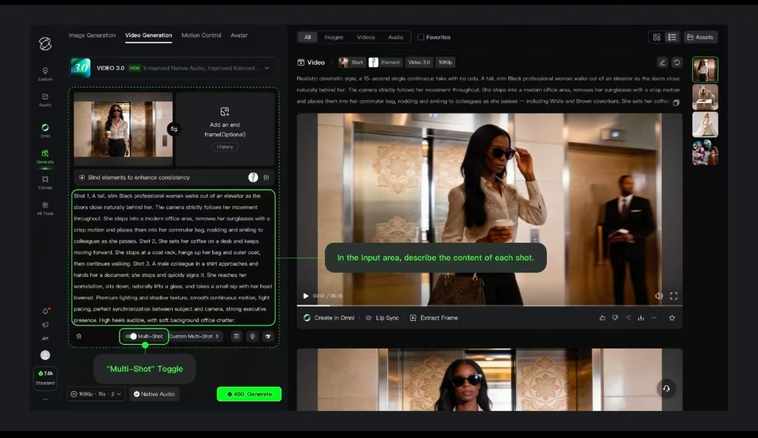758x438 pixels.
Task: Copy the full video prompt text
Action: tap(676, 103)
